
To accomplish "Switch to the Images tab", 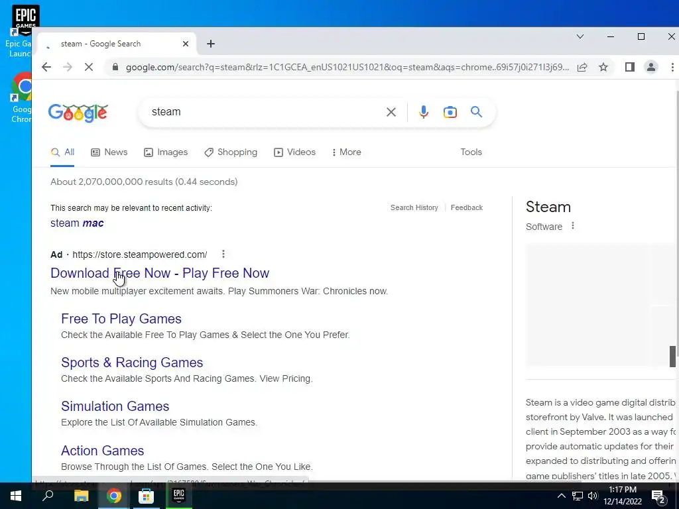I will pyautogui.click(x=166, y=152).
